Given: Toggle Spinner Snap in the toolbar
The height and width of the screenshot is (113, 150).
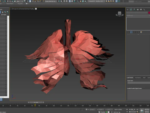Looking at the screenshot, I should [40, 1].
